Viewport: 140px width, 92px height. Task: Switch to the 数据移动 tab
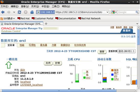(65, 45)
